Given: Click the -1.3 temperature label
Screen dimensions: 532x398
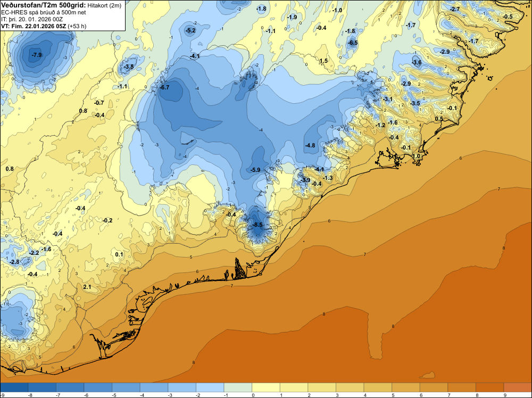Looking at the screenshot, I should point(327,178).
